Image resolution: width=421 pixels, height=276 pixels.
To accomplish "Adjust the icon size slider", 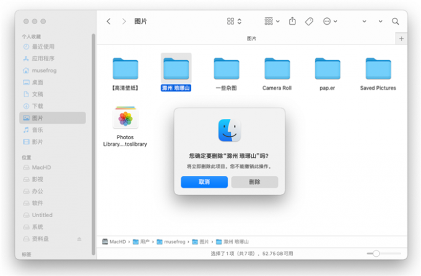I will tap(376, 254).
